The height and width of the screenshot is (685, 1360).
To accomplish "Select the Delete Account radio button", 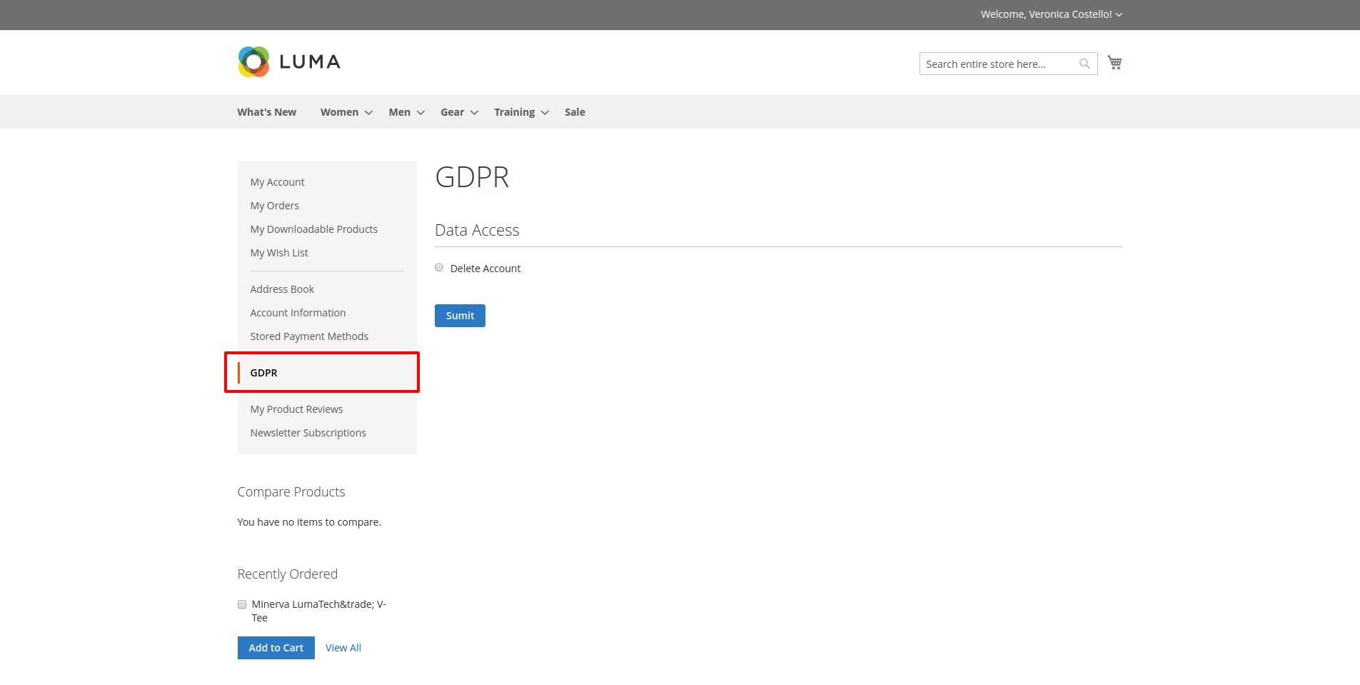I will [439, 268].
